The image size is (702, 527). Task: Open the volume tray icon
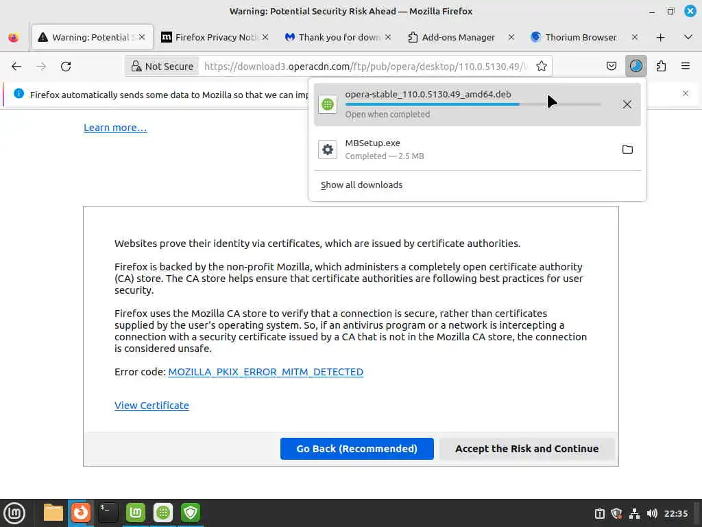point(652,513)
